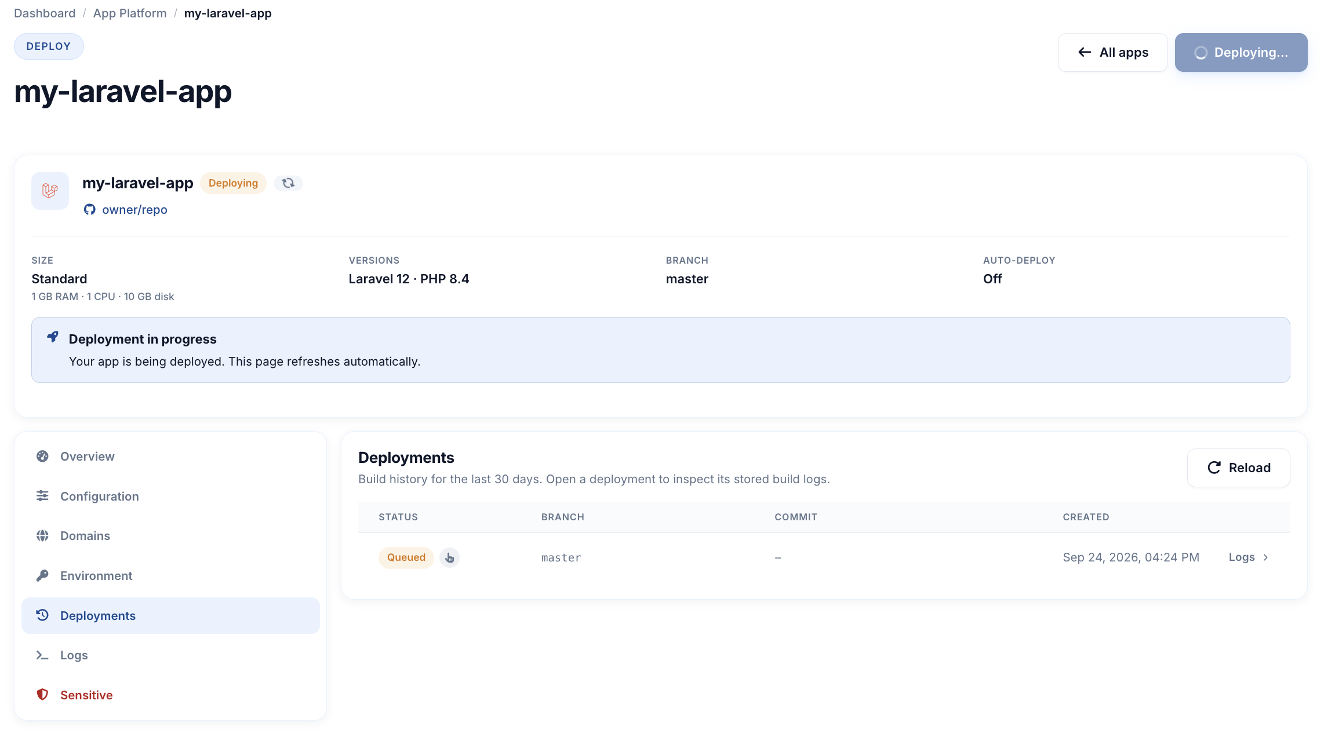Image resolution: width=1324 pixels, height=737 pixels.
Task: Click the back arrow in All apps button
Action: [1085, 53]
